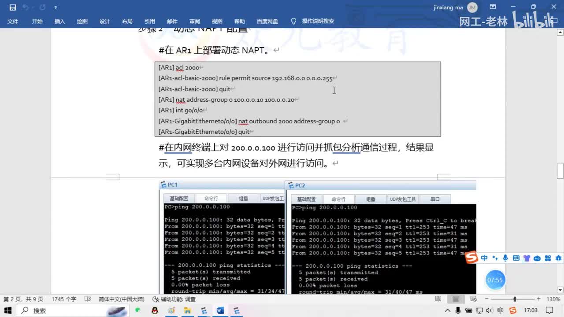Switch to the 设计 ribbon tab
The width and height of the screenshot is (564, 317).
104,21
